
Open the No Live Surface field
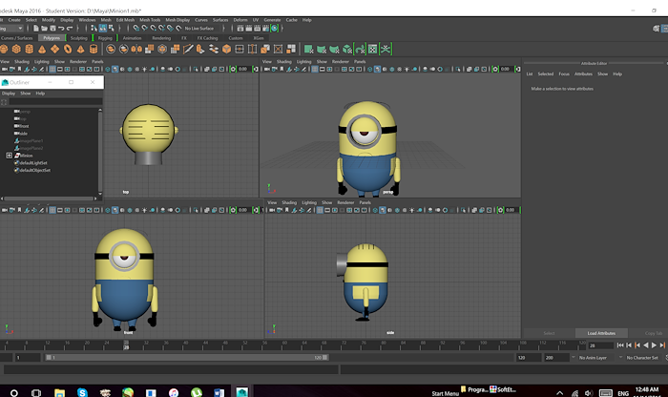pyautogui.click(x=201, y=28)
